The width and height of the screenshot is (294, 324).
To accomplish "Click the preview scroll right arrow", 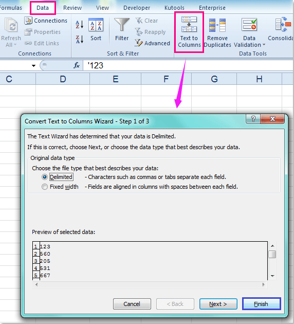I will pyautogui.click(x=264, y=284).
